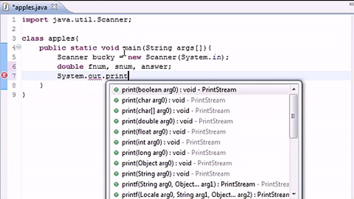This screenshot has height=199, width=354.
Task: Choose print(boolean arg0) suggestion
Action: (200, 90)
